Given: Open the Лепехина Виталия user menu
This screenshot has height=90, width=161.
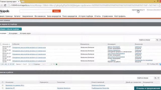Looking at the screenshot, I should (154, 10).
